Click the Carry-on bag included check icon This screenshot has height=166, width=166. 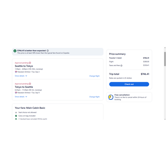click(16, 116)
